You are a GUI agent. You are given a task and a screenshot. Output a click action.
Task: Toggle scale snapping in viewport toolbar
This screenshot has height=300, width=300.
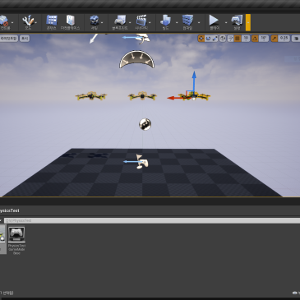tap(275, 39)
